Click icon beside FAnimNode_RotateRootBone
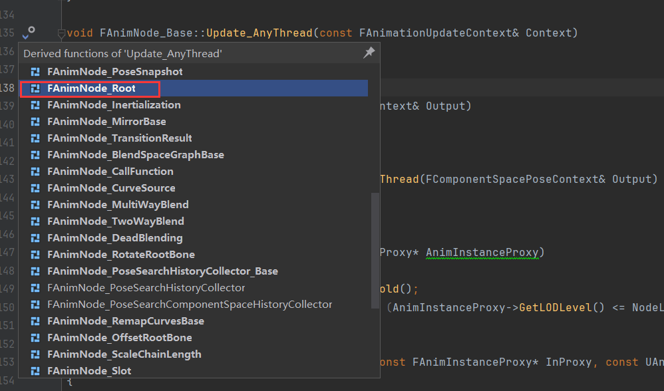This screenshot has width=664, height=391. tap(35, 255)
